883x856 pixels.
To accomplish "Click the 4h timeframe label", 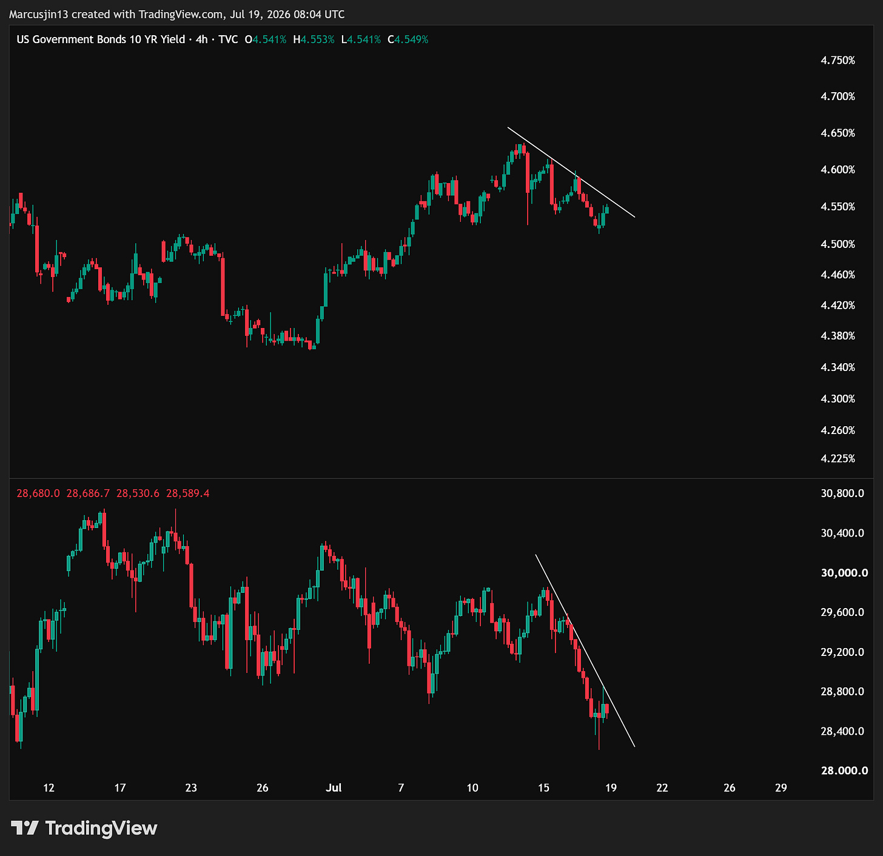I will tap(201, 39).
